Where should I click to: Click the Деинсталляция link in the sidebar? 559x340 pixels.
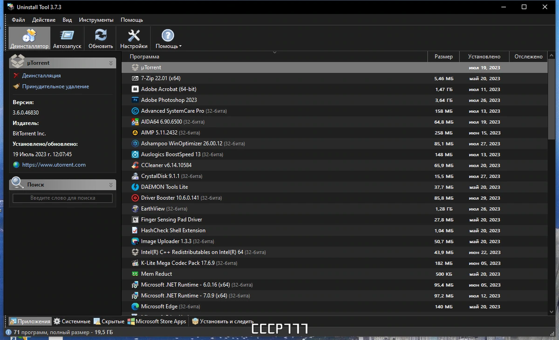tap(41, 75)
